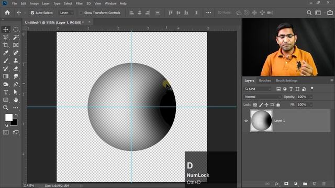The width and height of the screenshot is (335, 188).
Task: Select the History Brush tool
Action: (6, 68)
